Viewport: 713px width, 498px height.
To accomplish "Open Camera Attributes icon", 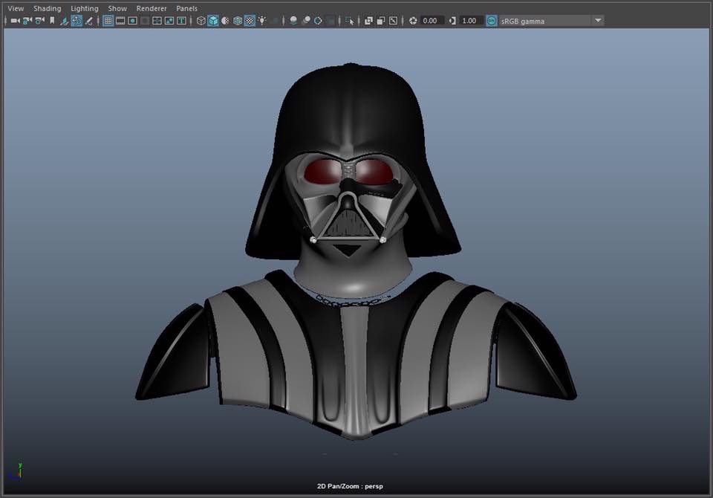I will pyautogui.click(x=40, y=21).
